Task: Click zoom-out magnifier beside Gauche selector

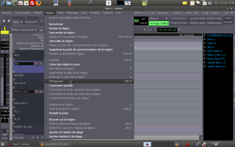Action: point(38,137)
